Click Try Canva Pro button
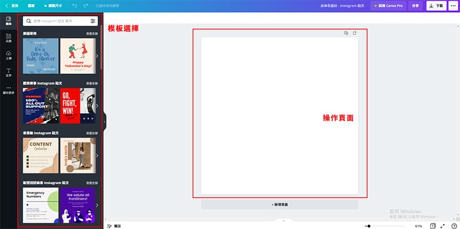This screenshot has width=460, height=229. coord(389,6)
